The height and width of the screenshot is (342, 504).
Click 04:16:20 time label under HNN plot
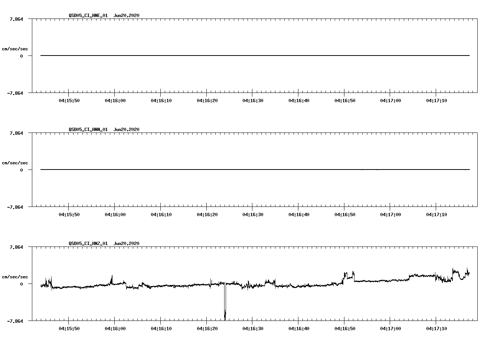[x=207, y=214]
